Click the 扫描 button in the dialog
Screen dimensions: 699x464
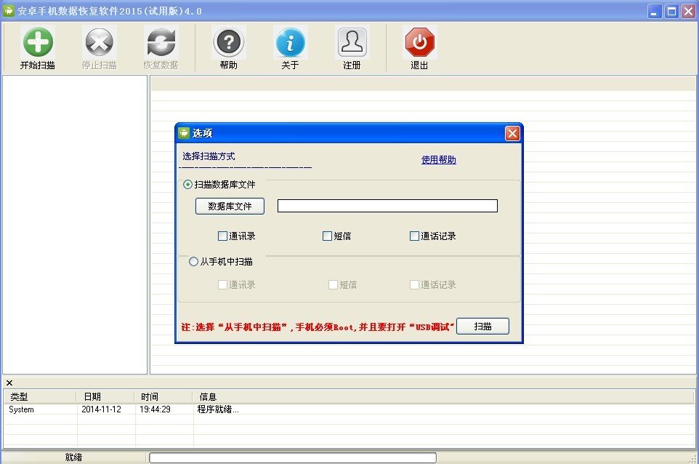click(x=482, y=326)
